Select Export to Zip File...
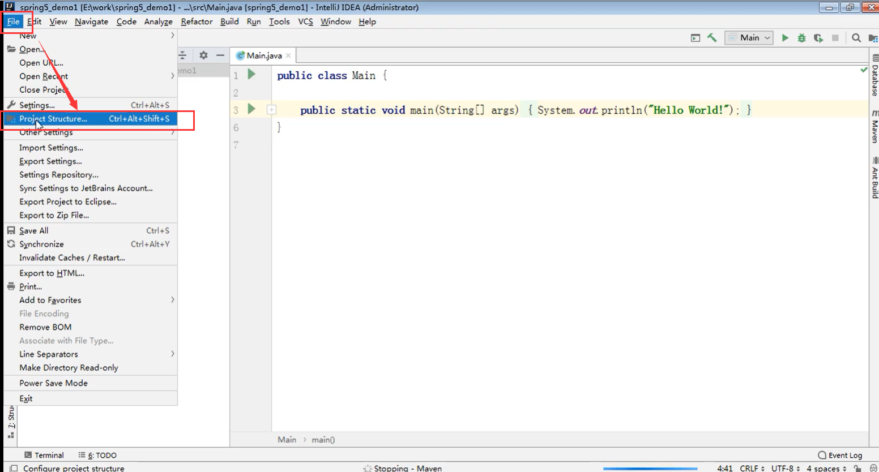This screenshot has width=879, height=472. tap(91, 215)
